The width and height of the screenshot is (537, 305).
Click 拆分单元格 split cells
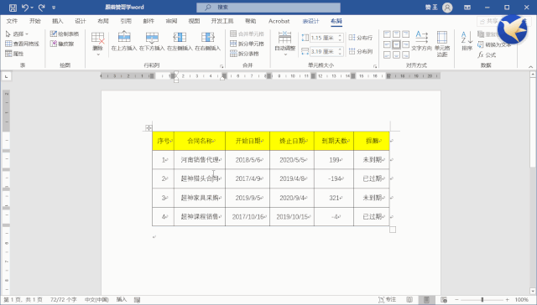tap(247, 44)
